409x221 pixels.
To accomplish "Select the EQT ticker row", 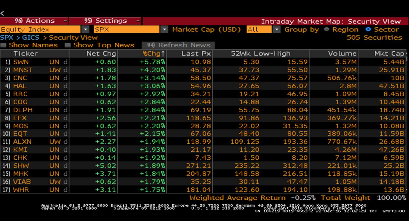I will (x=203, y=134).
